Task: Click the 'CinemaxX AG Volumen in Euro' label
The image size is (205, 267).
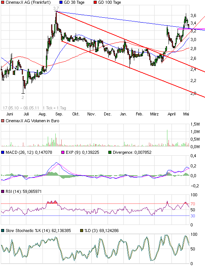Action: 32,121
